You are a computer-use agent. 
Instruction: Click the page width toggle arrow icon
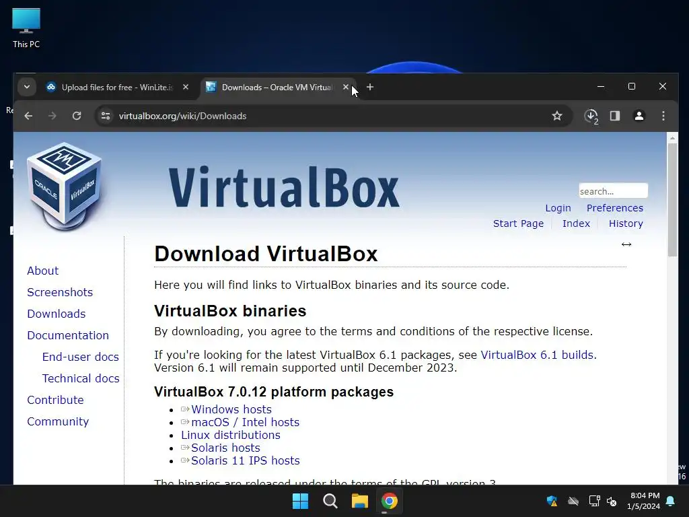click(626, 244)
